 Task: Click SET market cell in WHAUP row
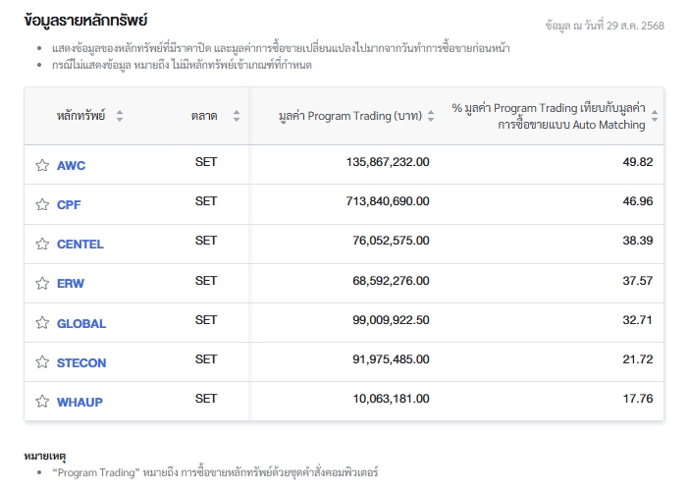tap(206, 399)
